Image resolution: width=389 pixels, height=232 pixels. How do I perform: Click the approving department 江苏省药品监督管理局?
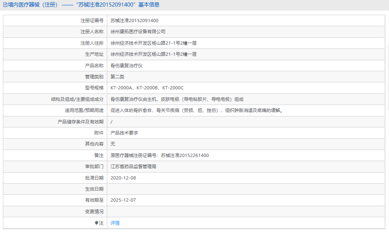[x=133, y=167]
